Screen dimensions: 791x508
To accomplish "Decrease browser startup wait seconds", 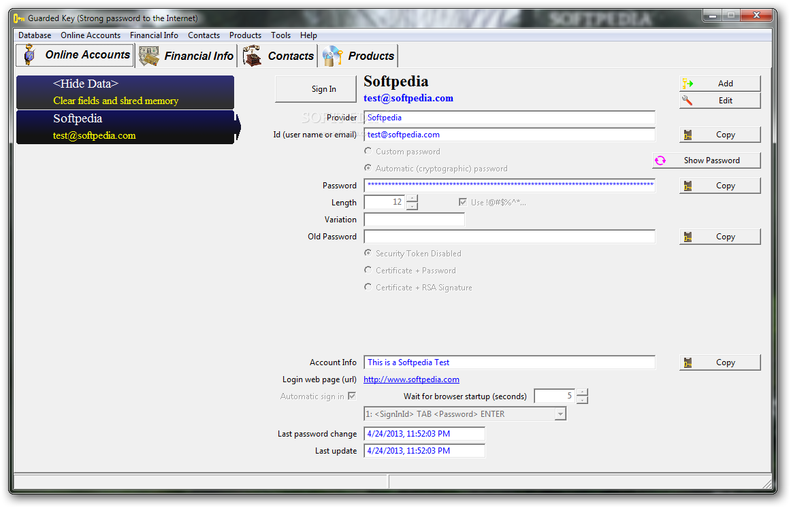I will (582, 400).
